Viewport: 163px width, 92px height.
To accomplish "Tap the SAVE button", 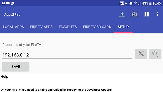I will (16, 66).
